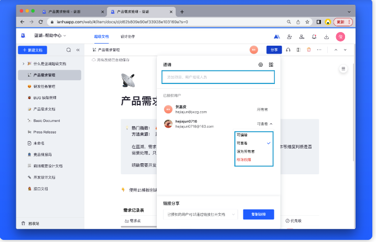The image size is (376, 242).
Task: Click the notification bell icon in header
Action: [314, 36]
